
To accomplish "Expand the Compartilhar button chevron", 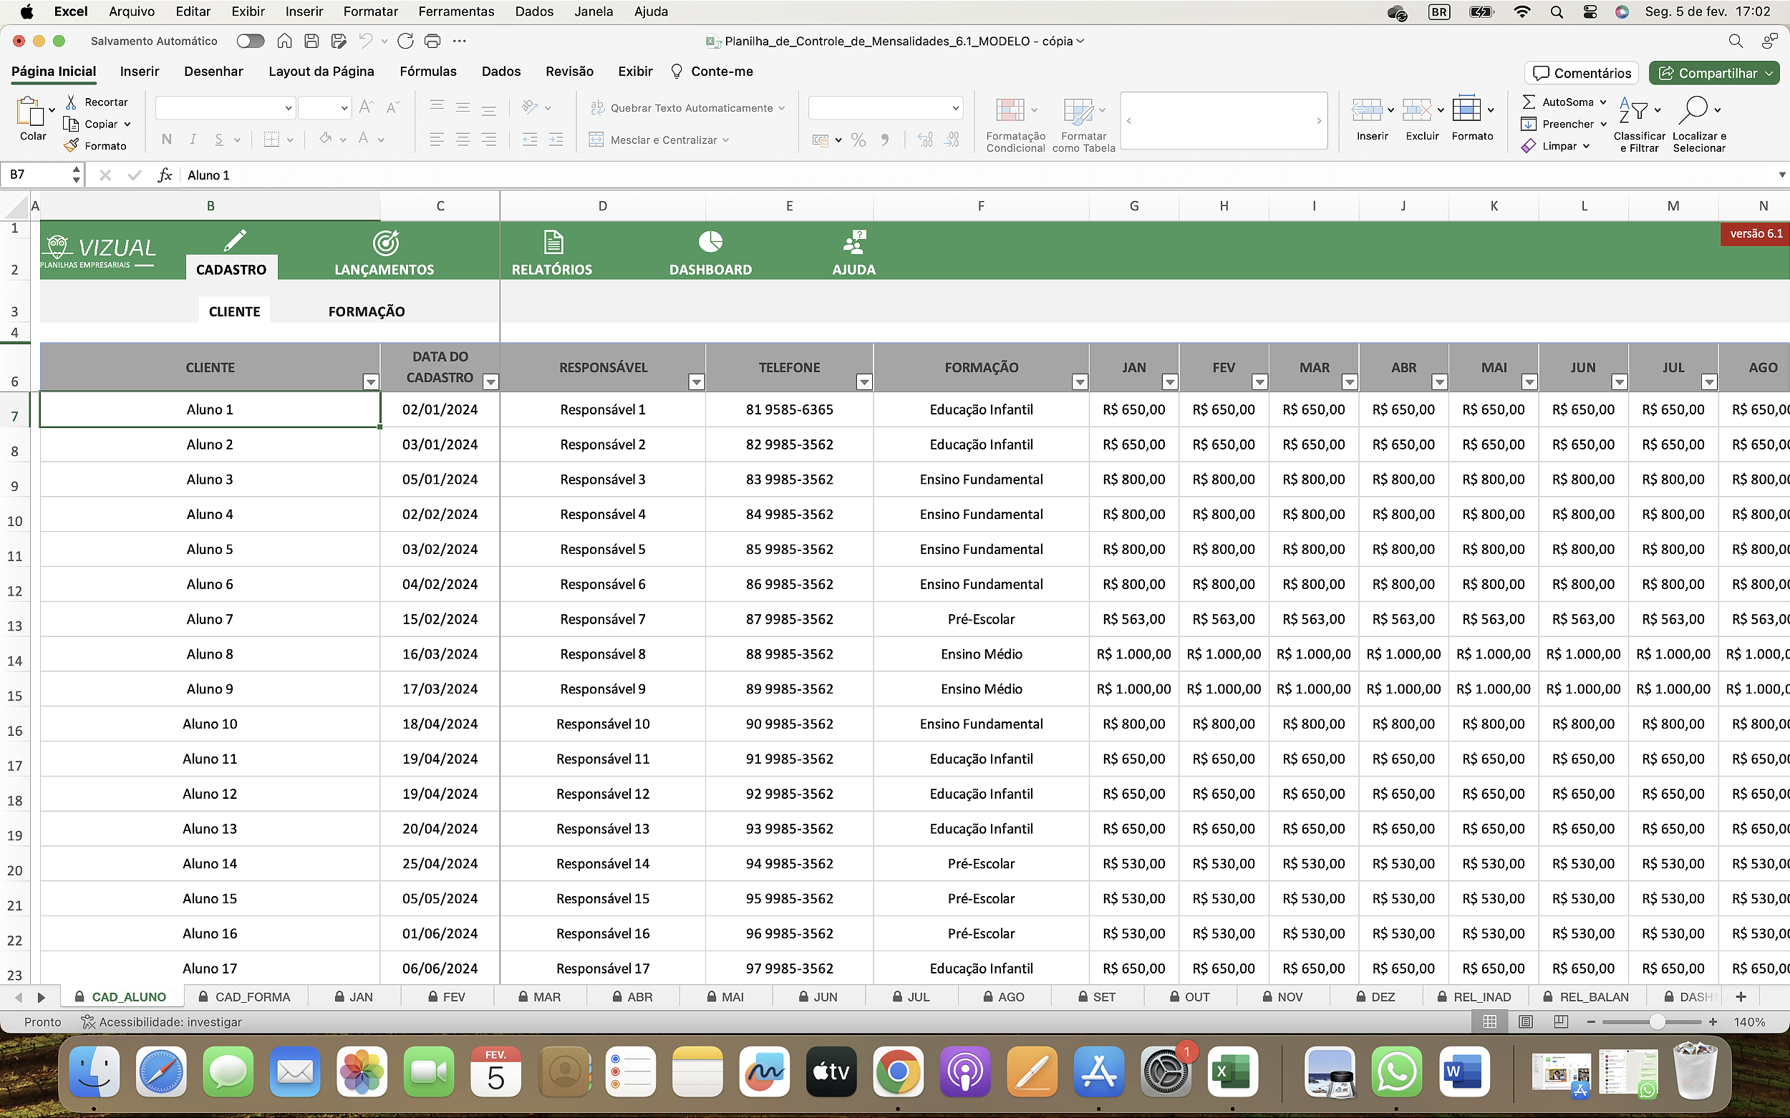I will [1773, 72].
